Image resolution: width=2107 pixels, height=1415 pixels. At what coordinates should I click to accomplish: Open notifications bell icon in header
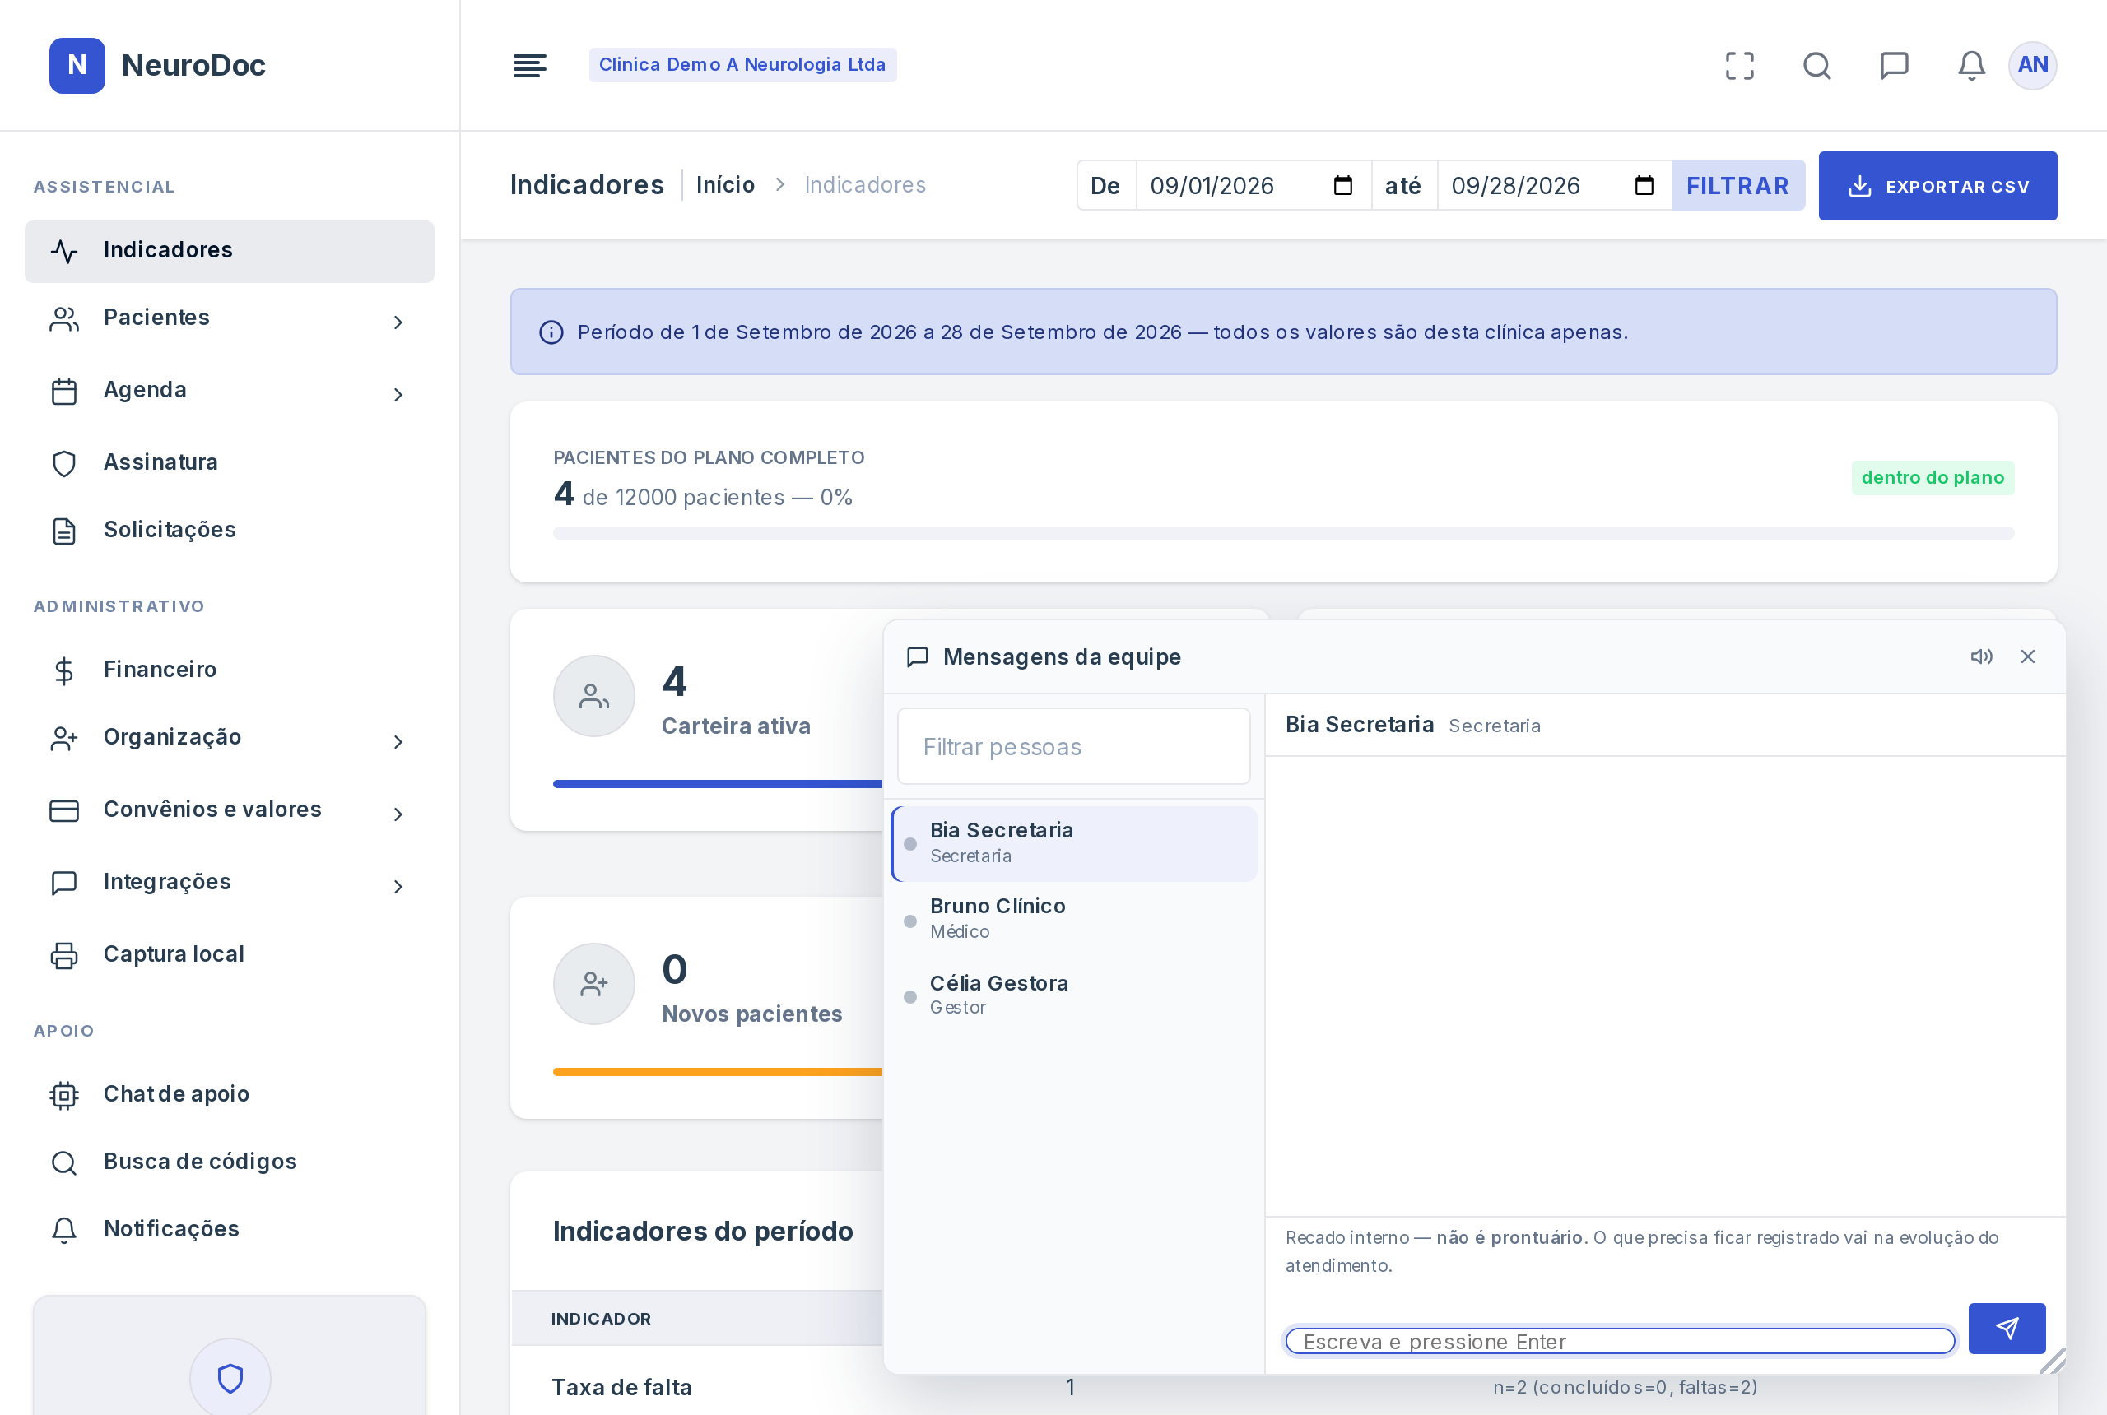point(1971,65)
